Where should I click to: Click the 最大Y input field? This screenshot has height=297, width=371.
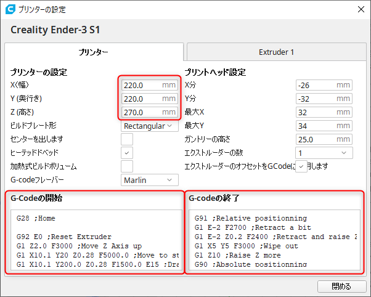coord(324,126)
